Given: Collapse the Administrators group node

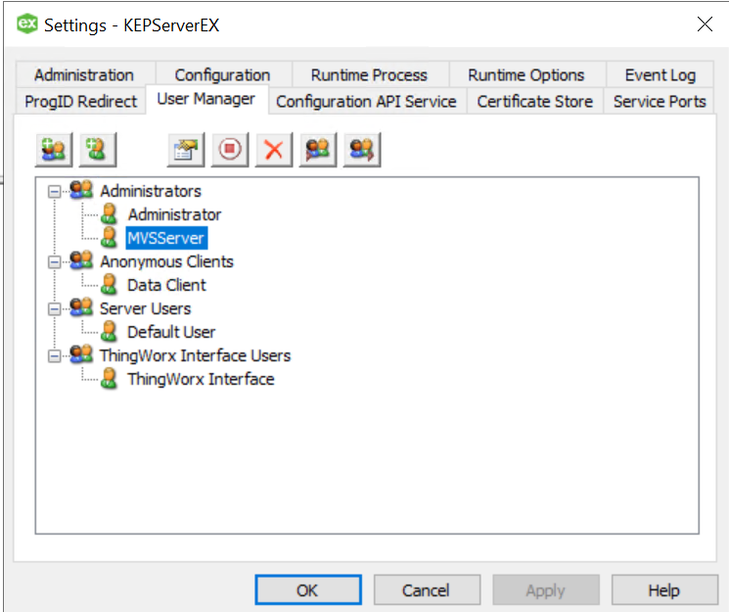Looking at the screenshot, I should click(x=55, y=191).
